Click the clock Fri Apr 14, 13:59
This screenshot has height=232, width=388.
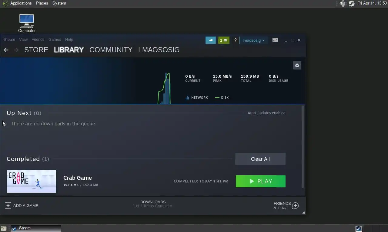click(x=372, y=3)
